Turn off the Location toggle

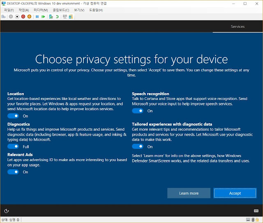13,116
